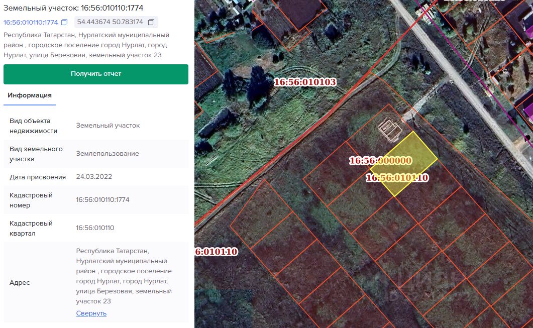Click the heading Земельный участок: 16:56:010110:1774
Viewport: 533px width, 328px height.
[73, 8]
